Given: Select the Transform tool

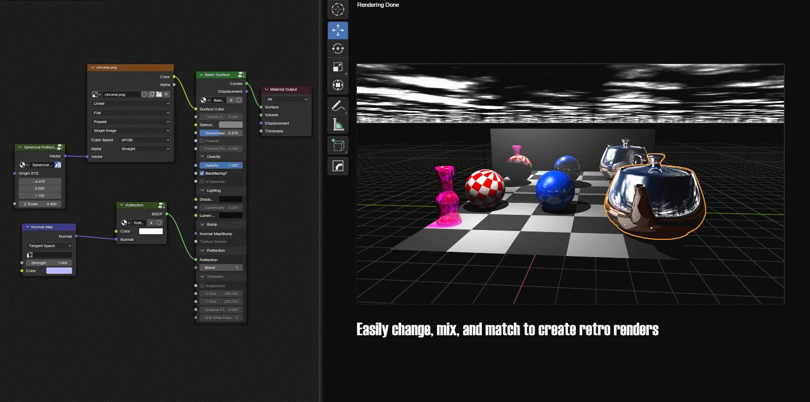Looking at the screenshot, I should (x=338, y=84).
